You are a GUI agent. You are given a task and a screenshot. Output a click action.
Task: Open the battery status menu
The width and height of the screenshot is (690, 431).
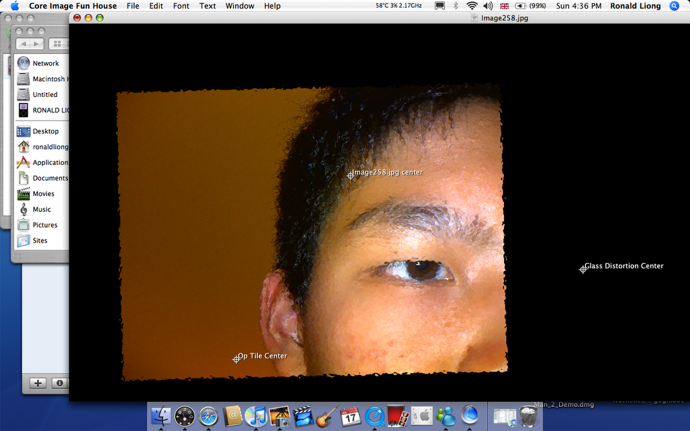pos(531,5)
